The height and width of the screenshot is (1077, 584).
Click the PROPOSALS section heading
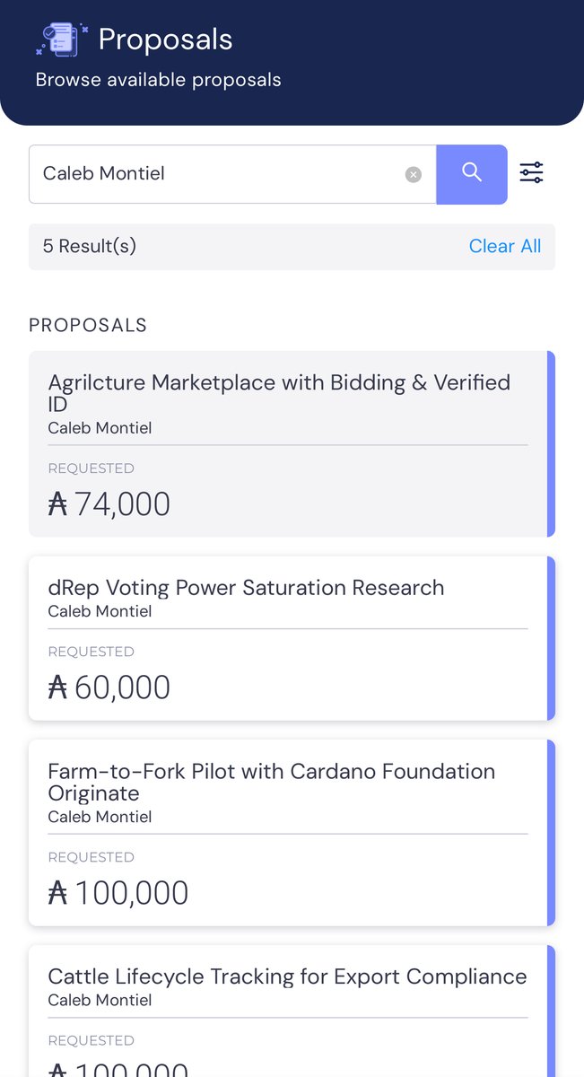88,325
